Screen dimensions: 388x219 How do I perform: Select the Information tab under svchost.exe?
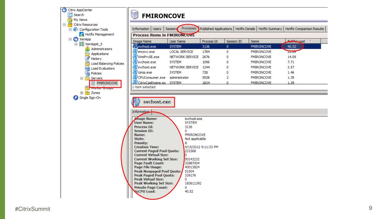pyautogui.click(x=141, y=112)
